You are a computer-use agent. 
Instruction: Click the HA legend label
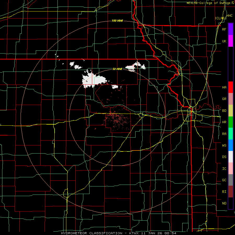click(224, 87)
